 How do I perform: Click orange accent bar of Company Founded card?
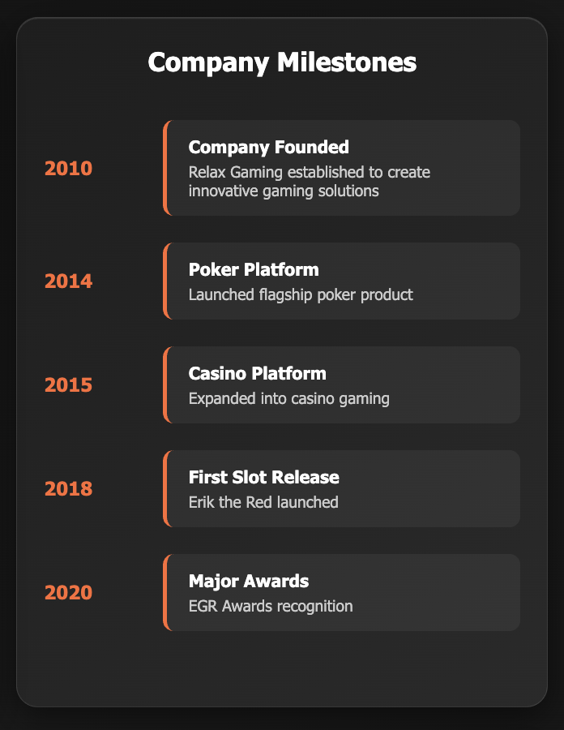click(165, 168)
